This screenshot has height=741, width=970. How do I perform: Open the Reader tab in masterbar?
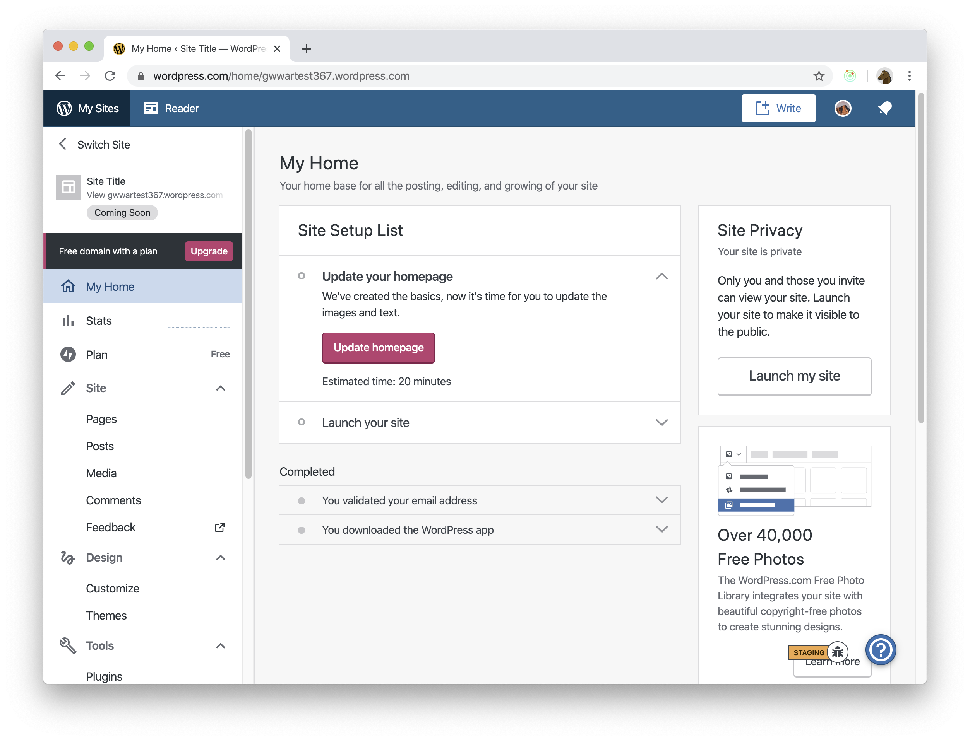click(171, 109)
